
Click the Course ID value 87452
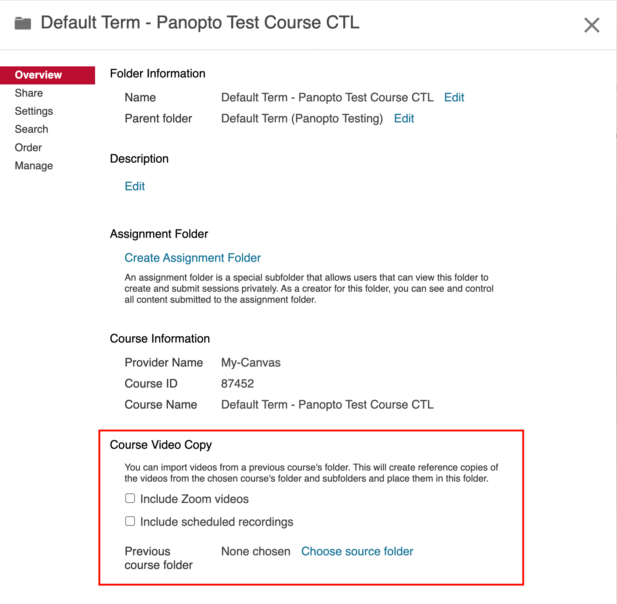tap(237, 383)
